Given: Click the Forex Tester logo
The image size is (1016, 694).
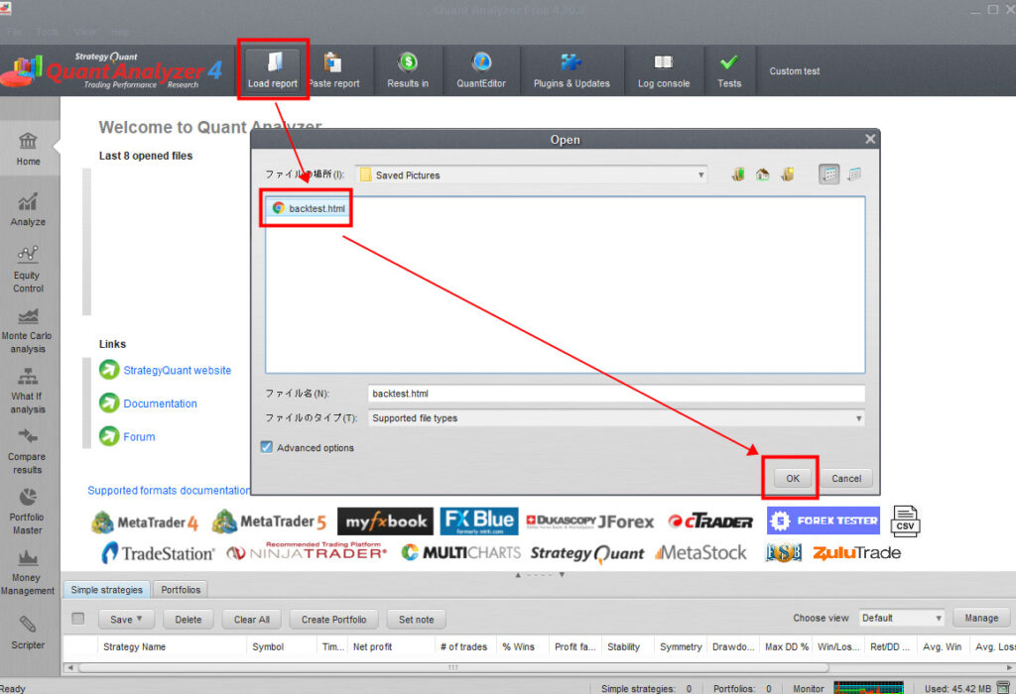Looking at the screenshot, I should point(824,520).
